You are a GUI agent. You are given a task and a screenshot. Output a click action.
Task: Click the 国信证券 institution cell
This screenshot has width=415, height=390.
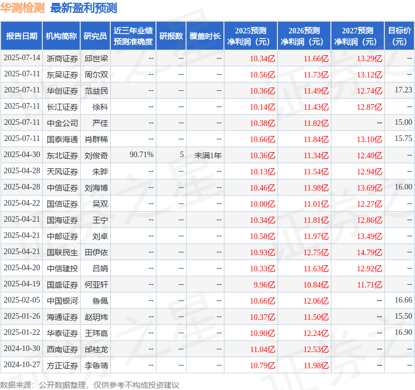click(62, 204)
